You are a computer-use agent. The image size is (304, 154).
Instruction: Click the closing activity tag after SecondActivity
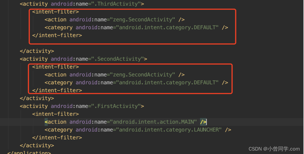(x=37, y=98)
